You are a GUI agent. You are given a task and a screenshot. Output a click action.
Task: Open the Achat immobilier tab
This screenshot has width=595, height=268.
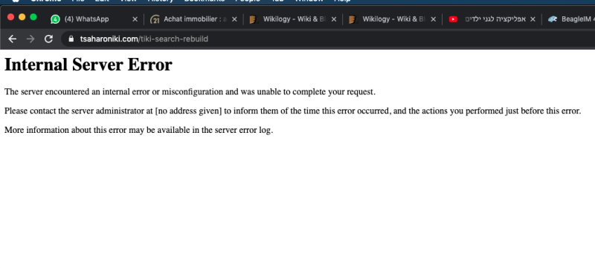pyautogui.click(x=193, y=19)
